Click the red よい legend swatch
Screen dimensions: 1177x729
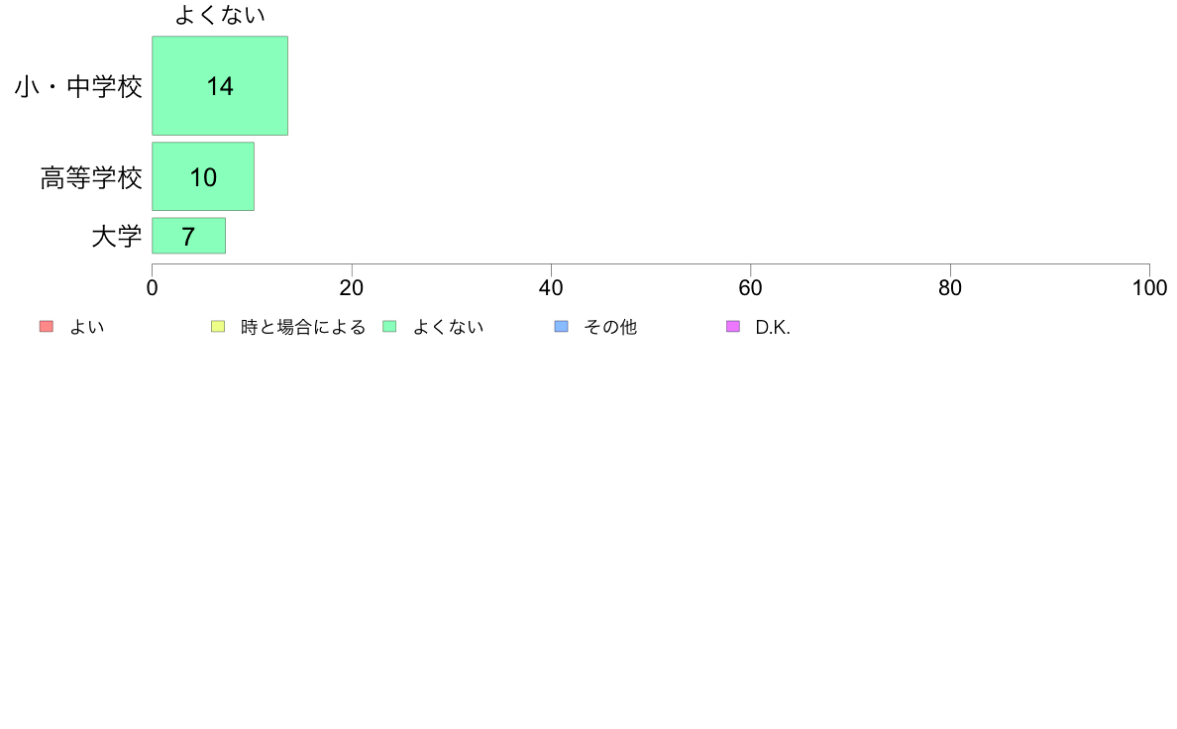(x=47, y=327)
